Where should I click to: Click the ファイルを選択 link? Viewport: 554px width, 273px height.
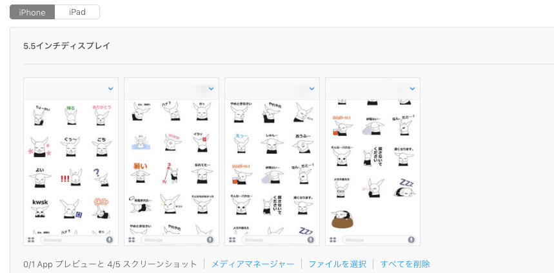(337, 264)
